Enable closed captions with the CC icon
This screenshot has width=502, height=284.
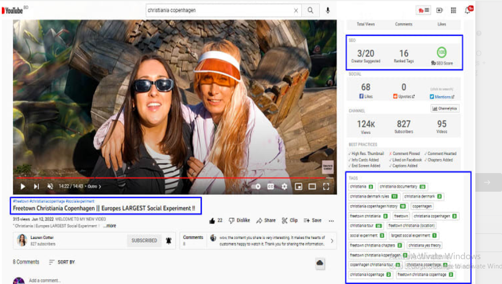coord(270,187)
